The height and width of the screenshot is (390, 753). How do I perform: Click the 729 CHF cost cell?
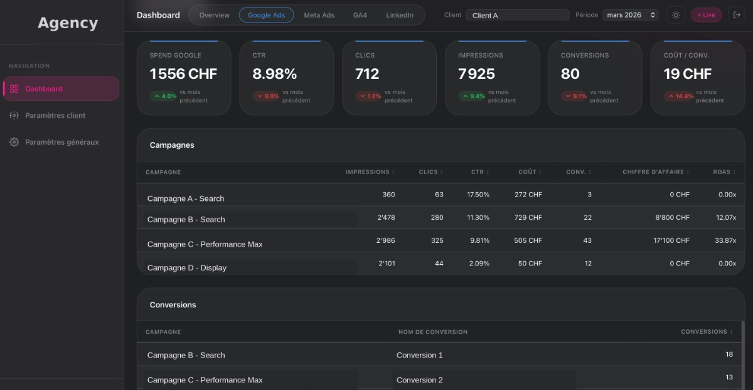click(x=528, y=218)
